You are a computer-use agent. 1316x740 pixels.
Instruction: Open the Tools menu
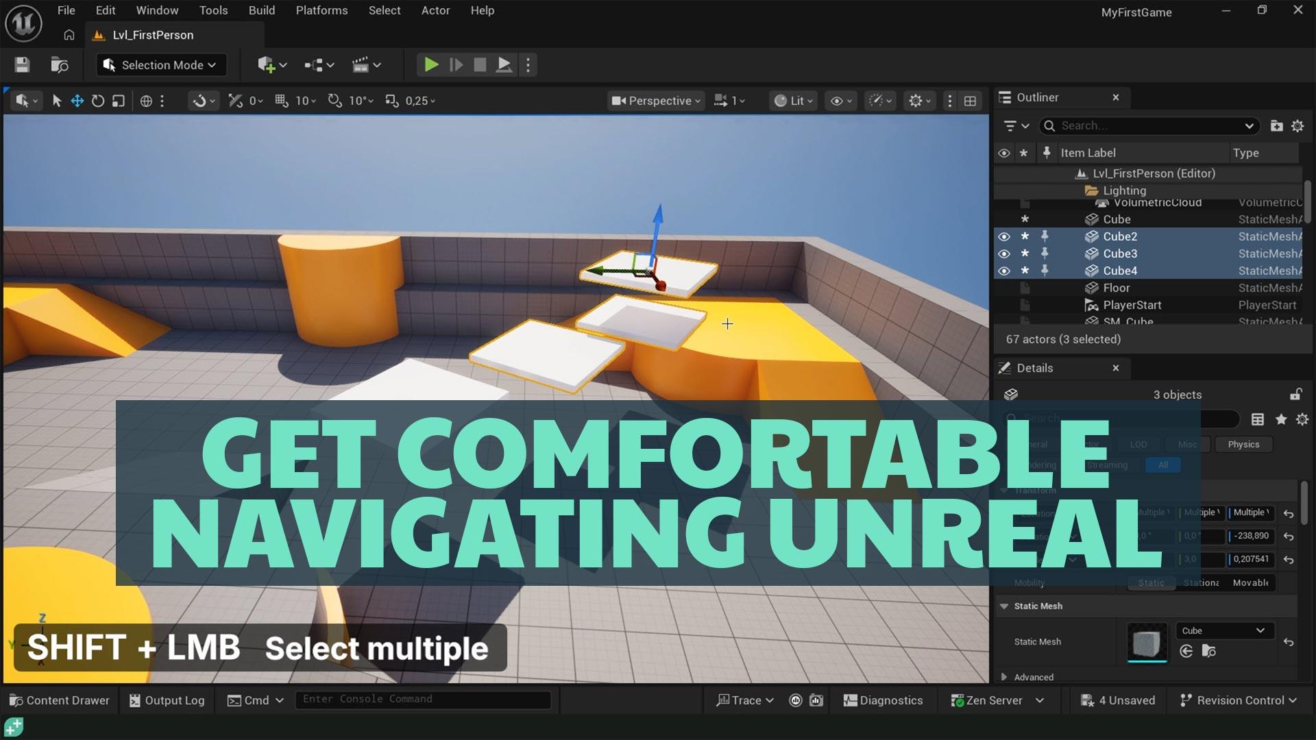pyautogui.click(x=213, y=10)
